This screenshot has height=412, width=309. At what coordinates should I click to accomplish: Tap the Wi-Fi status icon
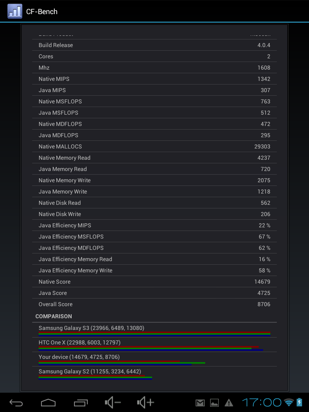coord(289,402)
